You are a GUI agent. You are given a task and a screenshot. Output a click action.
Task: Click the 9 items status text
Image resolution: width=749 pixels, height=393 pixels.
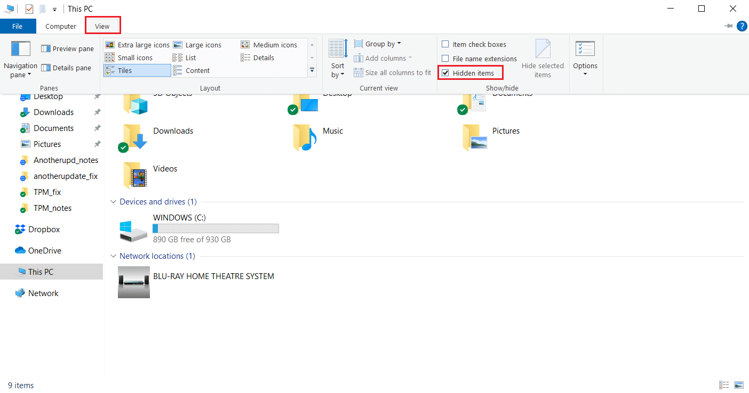[21, 386]
